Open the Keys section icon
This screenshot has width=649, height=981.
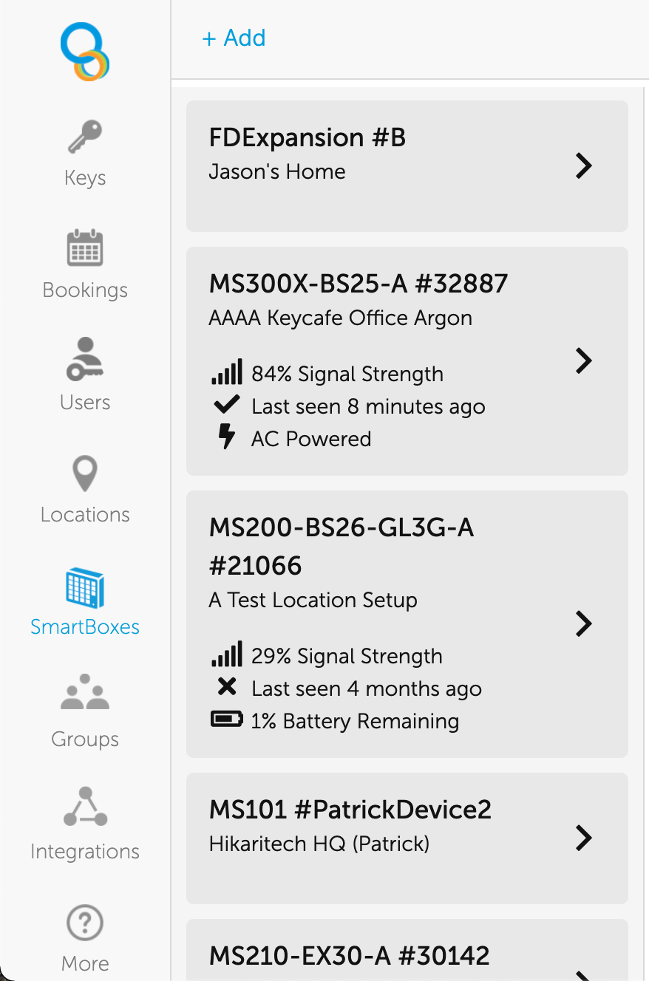pyautogui.click(x=85, y=137)
